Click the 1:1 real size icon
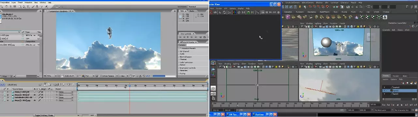The width and height of the screenshot is (418, 117). [243, 12]
